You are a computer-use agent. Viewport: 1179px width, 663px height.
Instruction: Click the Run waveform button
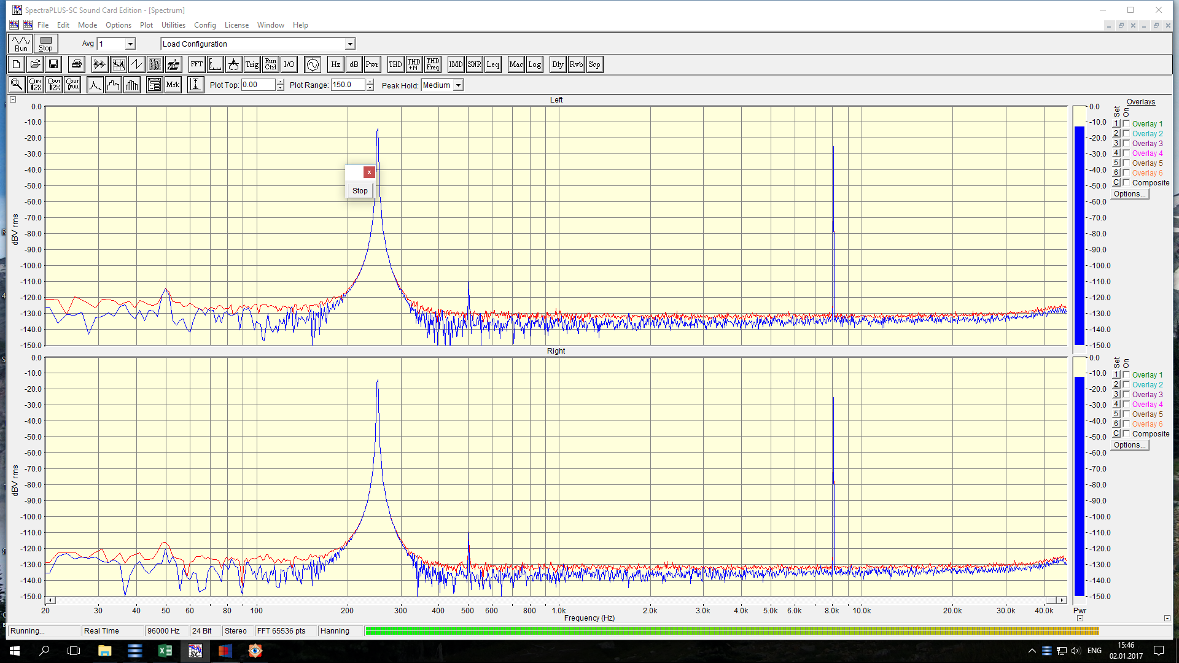click(x=21, y=44)
